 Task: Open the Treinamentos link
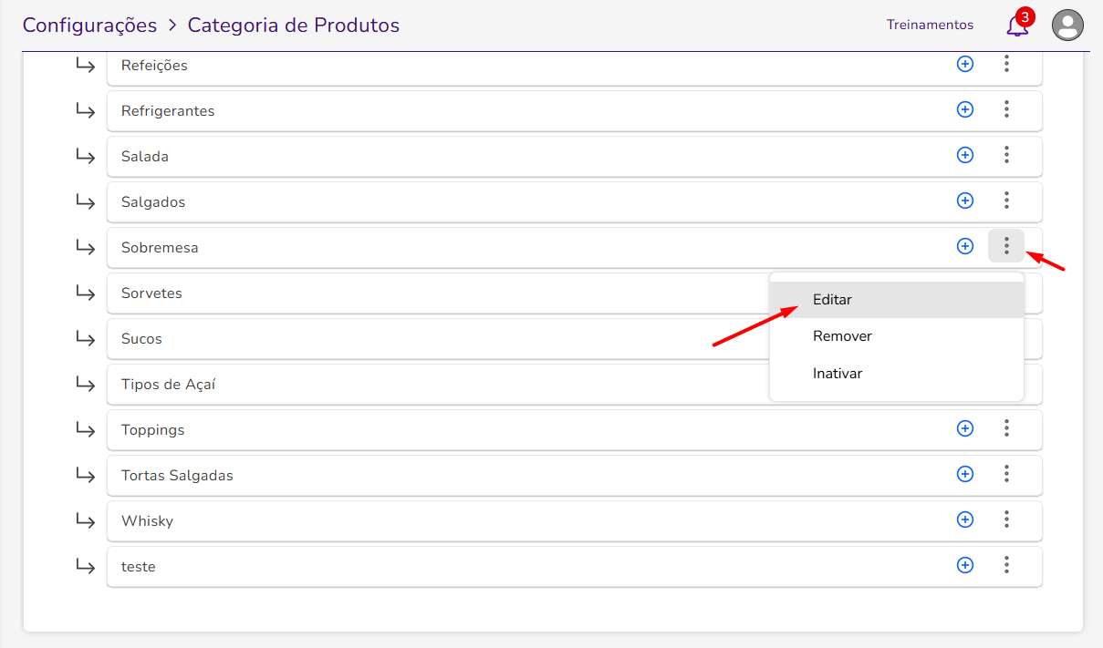tap(930, 26)
